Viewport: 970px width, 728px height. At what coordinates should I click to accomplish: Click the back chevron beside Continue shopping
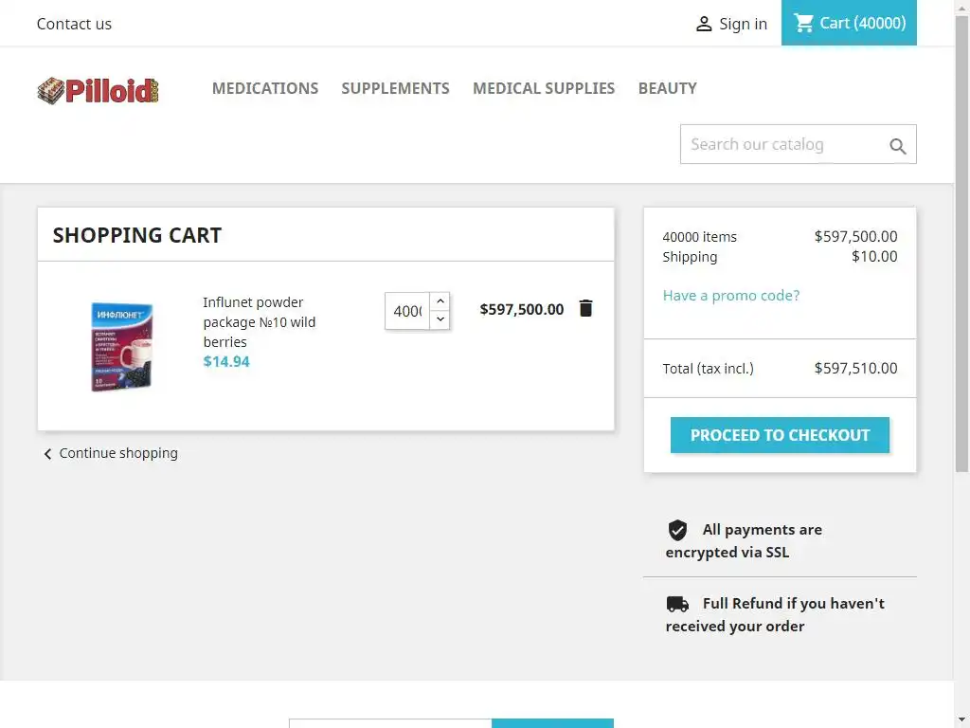click(x=47, y=454)
